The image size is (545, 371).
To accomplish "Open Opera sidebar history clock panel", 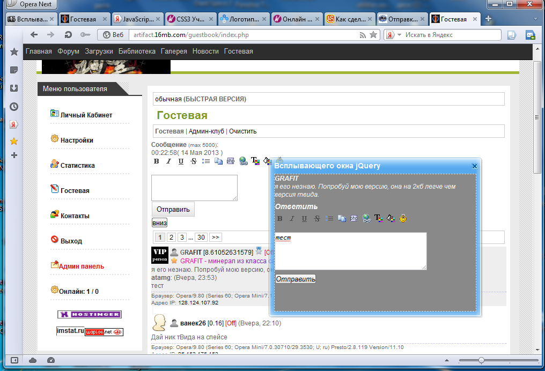I will point(14,107).
